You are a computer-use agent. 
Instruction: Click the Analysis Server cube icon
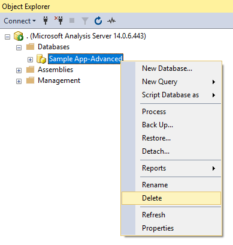(19, 36)
